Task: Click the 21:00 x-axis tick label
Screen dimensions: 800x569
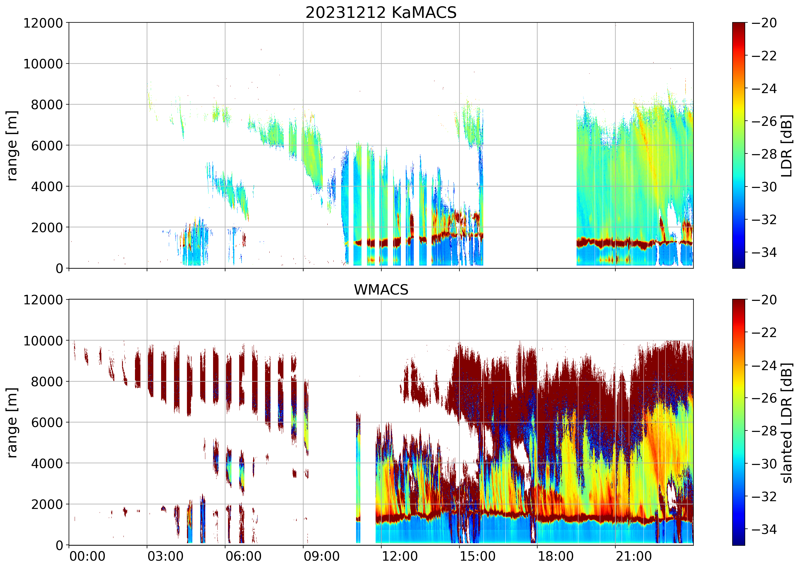Action: pyautogui.click(x=634, y=556)
